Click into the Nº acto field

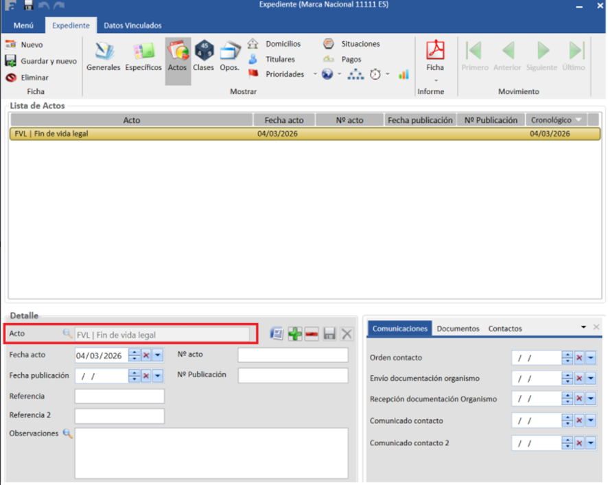tap(293, 355)
